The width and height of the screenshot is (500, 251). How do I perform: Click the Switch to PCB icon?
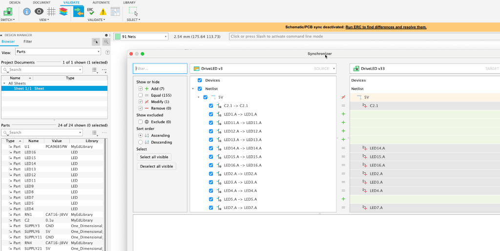click(x=8, y=11)
